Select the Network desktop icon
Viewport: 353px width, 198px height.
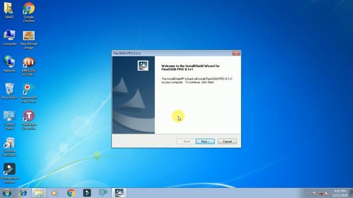(9, 64)
